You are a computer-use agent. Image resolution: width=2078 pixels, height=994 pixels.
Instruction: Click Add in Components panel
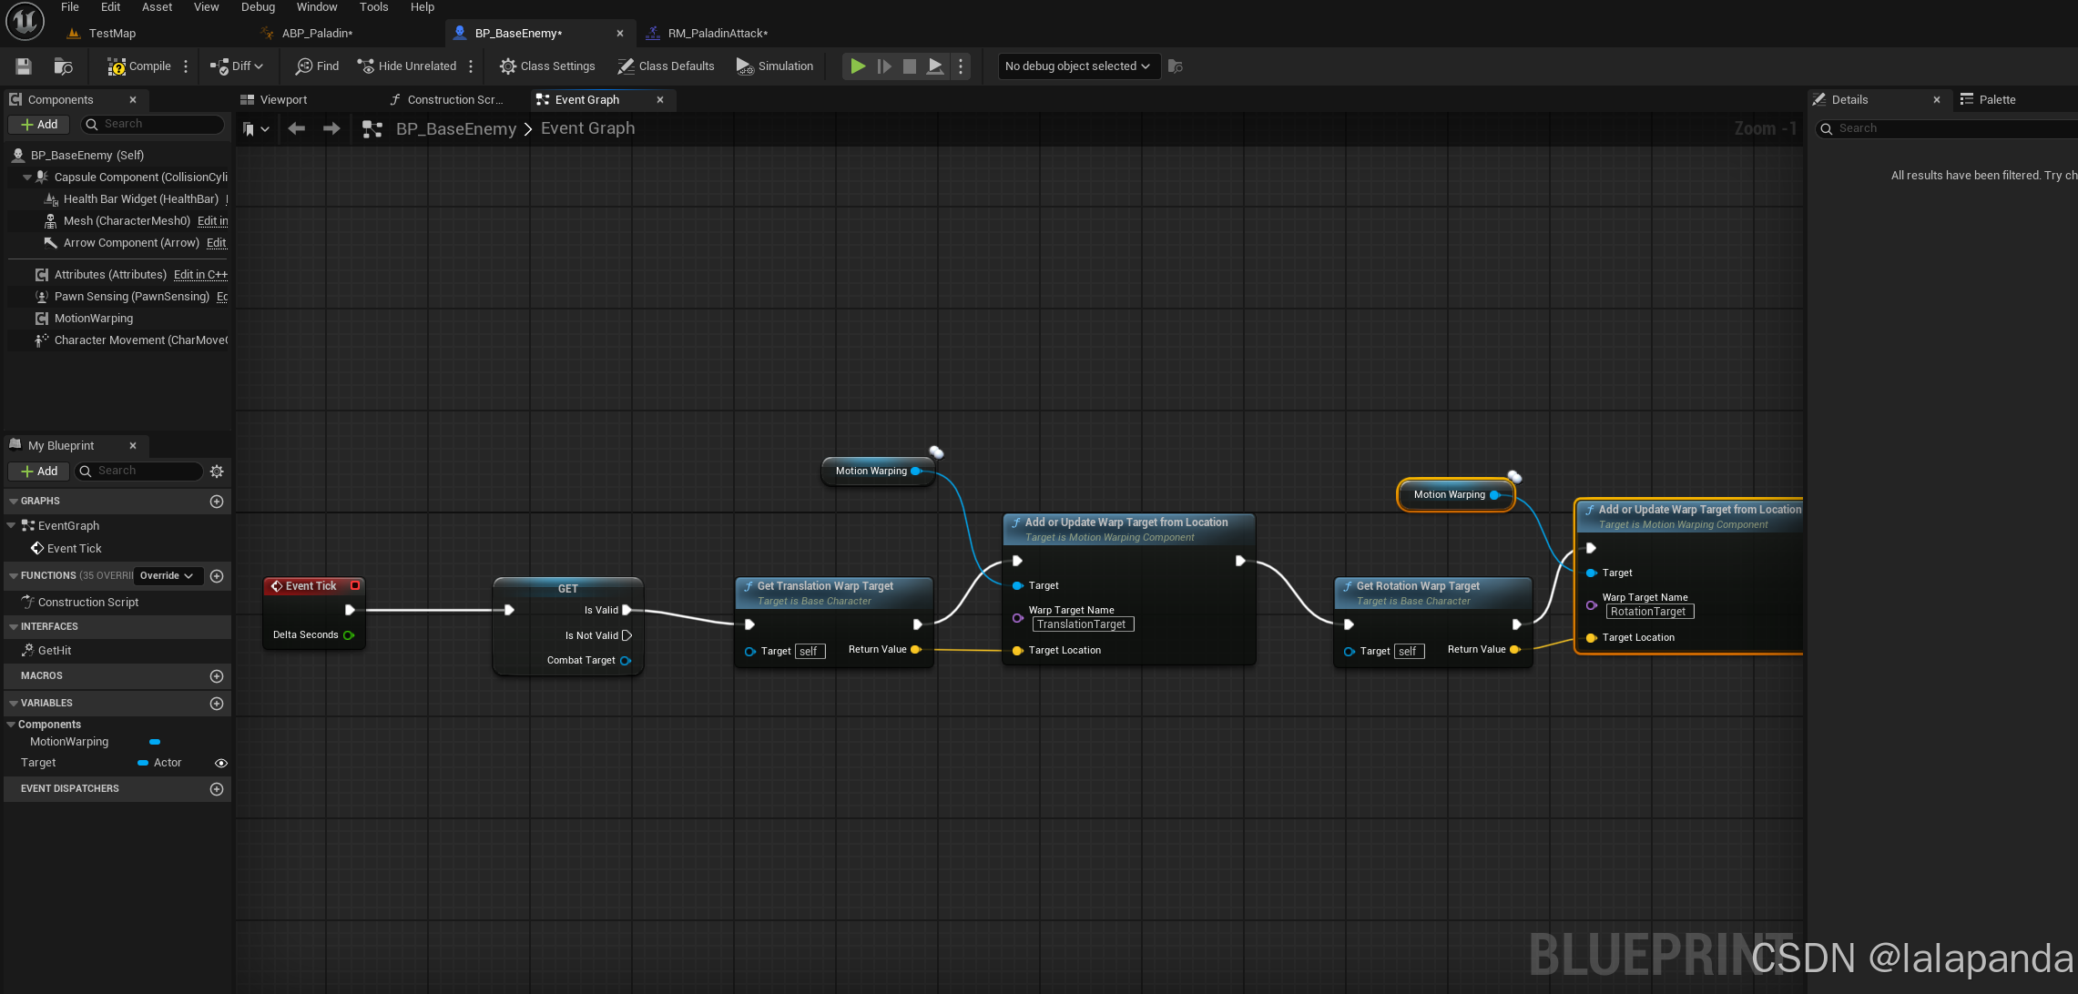pos(39,125)
